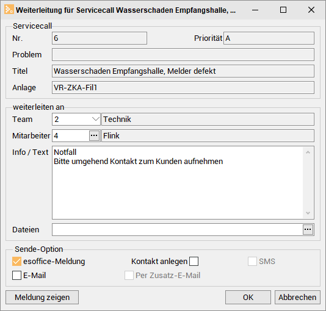Click the Meldung zeigen button
Image resolution: width=326 pixels, height=311 pixels.
[x=42, y=298]
